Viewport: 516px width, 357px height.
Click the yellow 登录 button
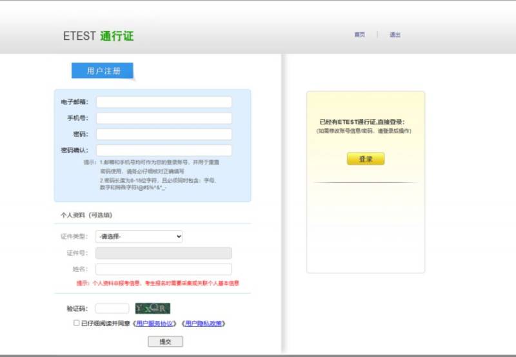[x=366, y=159]
